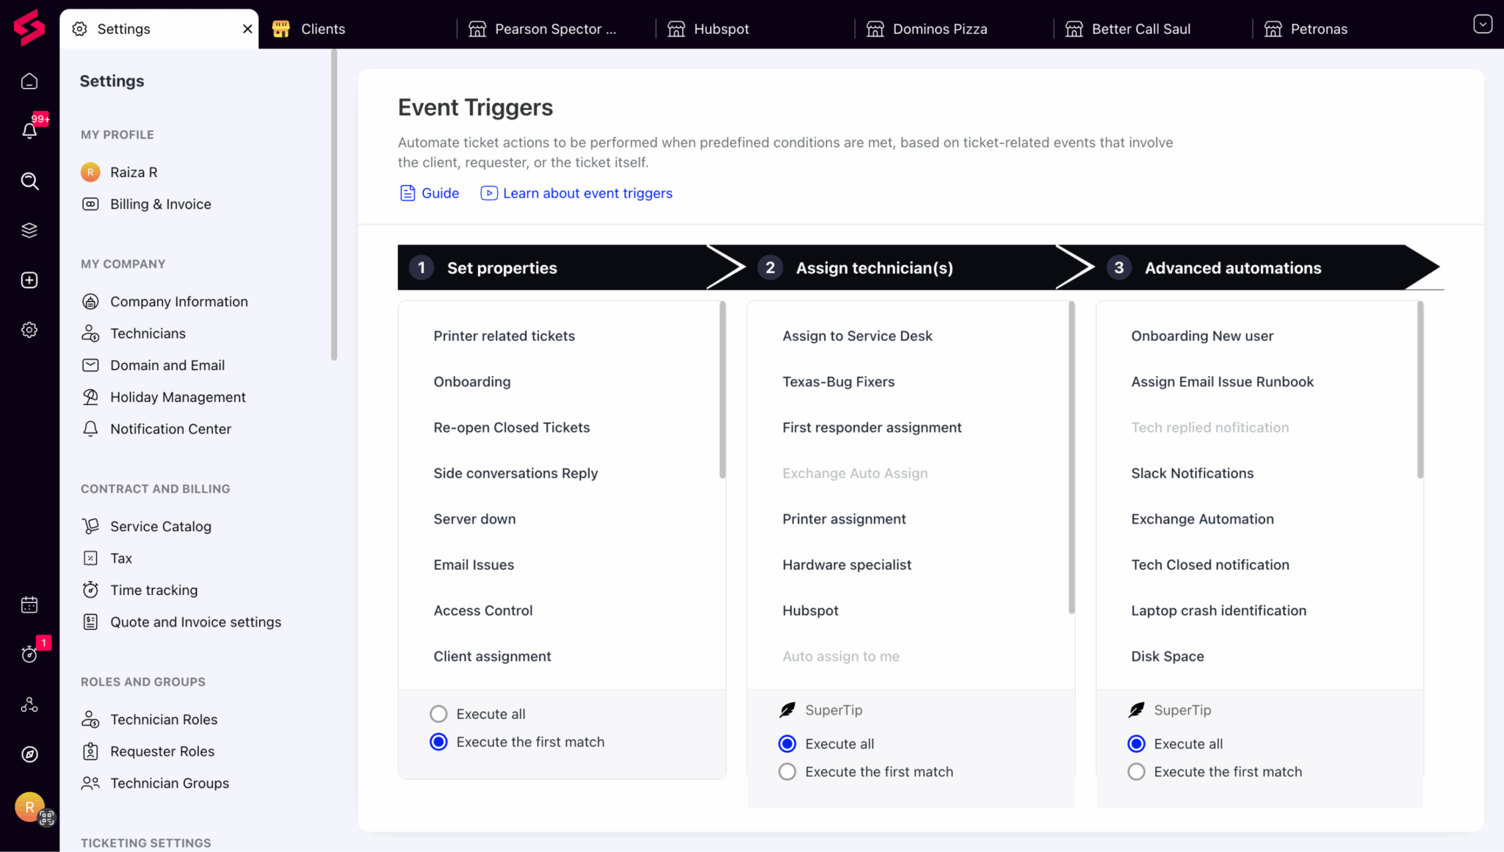
Task: Click the search magnifier icon in sidebar
Action: pyautogui.click(x=29, y=181)
